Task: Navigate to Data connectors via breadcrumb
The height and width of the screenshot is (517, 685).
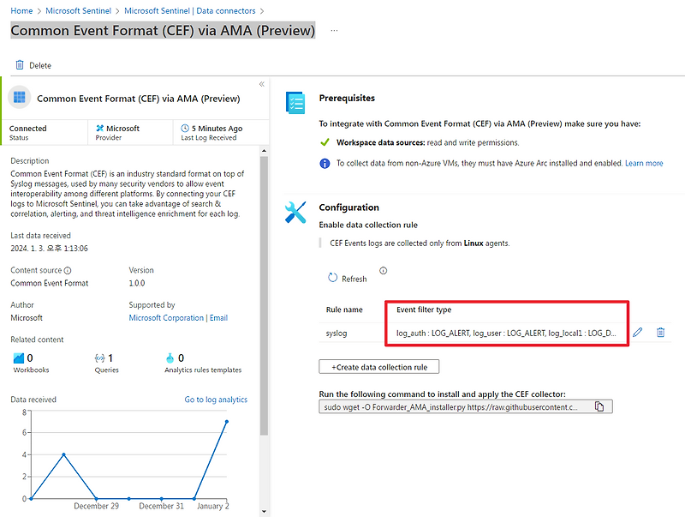Action: pyautogui.click(x=189, y=10)
